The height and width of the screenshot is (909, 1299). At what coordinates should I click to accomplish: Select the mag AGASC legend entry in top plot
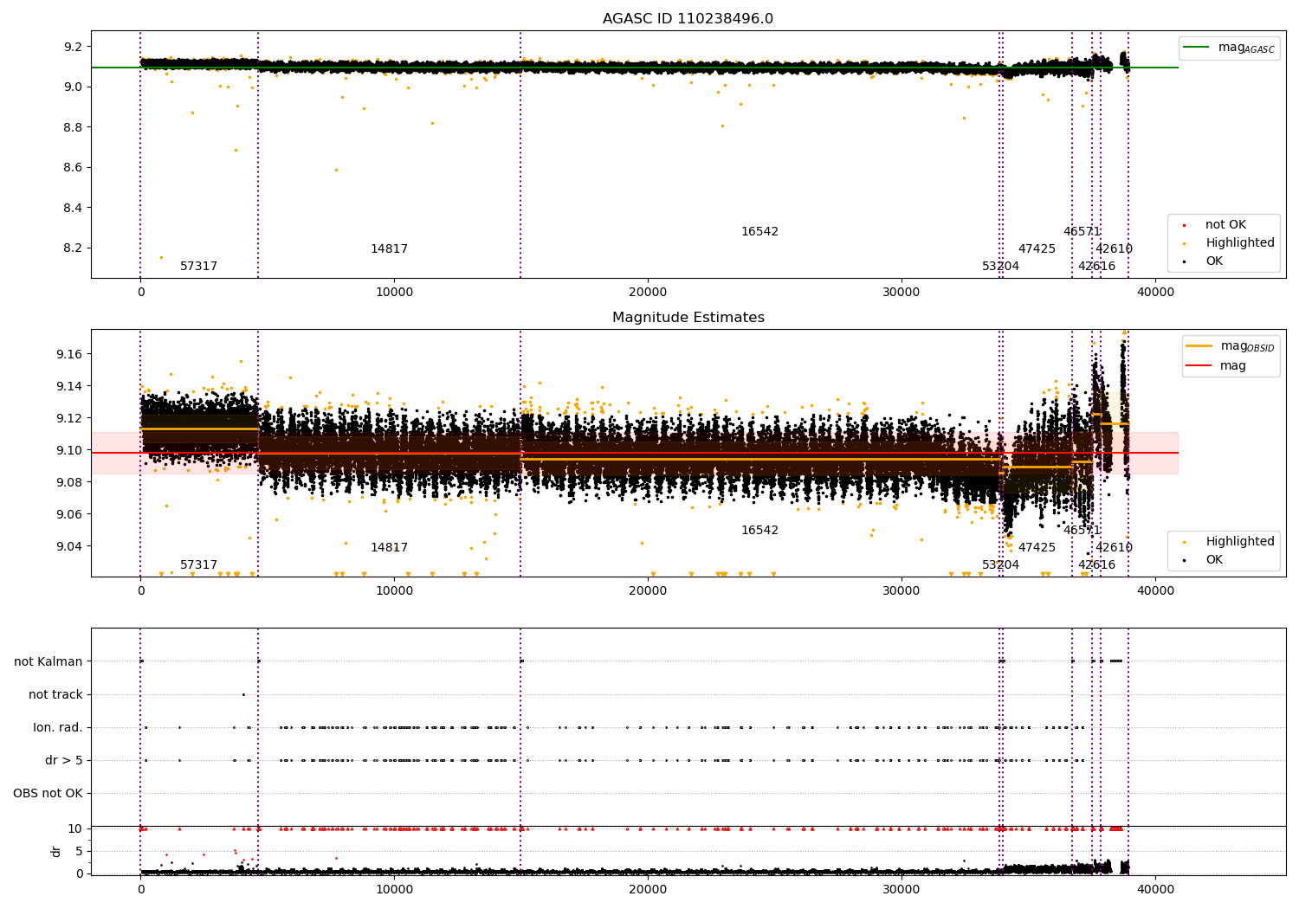click(1246, 48)
